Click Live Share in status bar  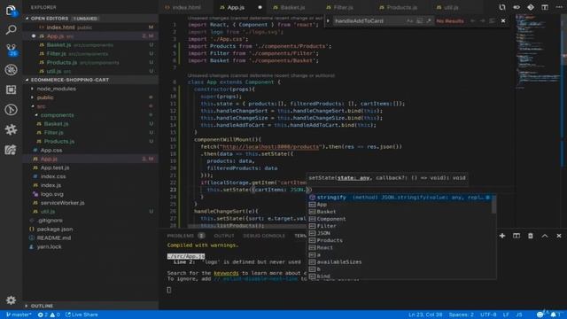(x=82, y=315)
